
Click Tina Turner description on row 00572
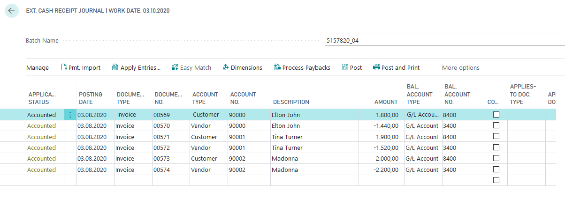[x=287, y=148]
